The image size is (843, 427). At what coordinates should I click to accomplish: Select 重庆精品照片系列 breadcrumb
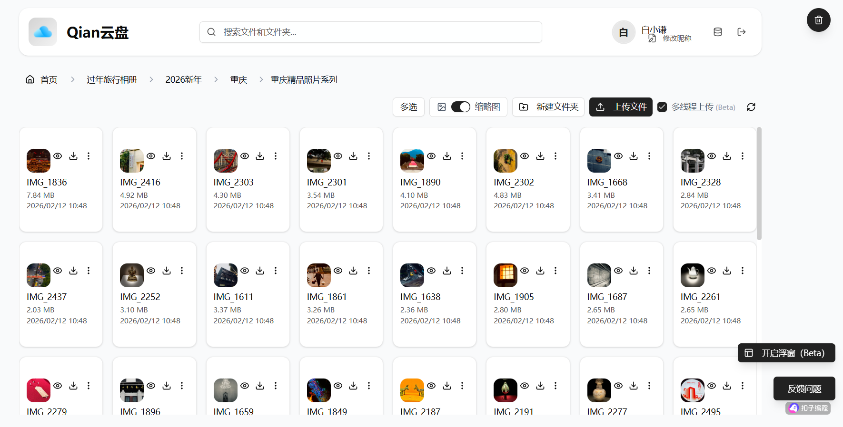[304, 79]
